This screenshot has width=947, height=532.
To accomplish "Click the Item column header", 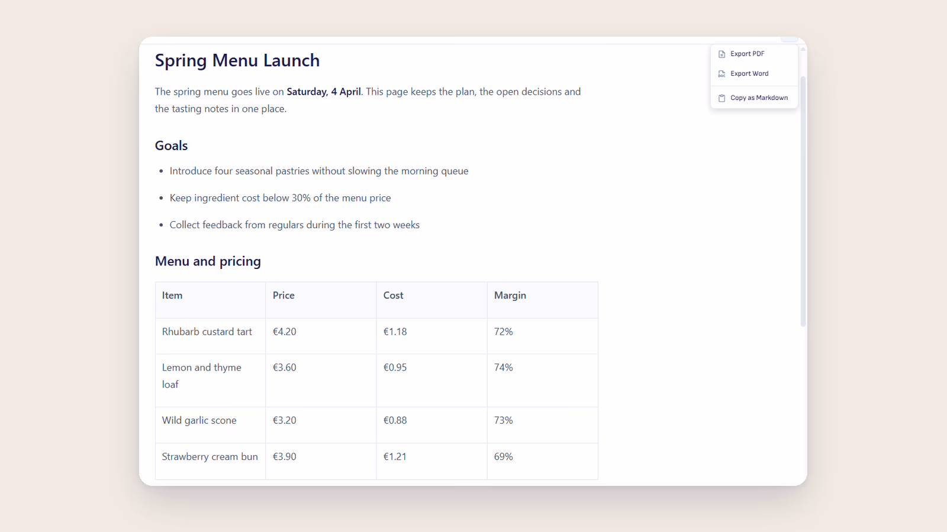I will tap(210, 300).
